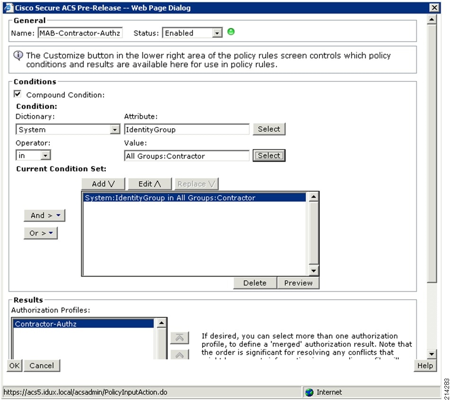Click the Authorization Profiles list scroll-up arrow

click(161, 323)
